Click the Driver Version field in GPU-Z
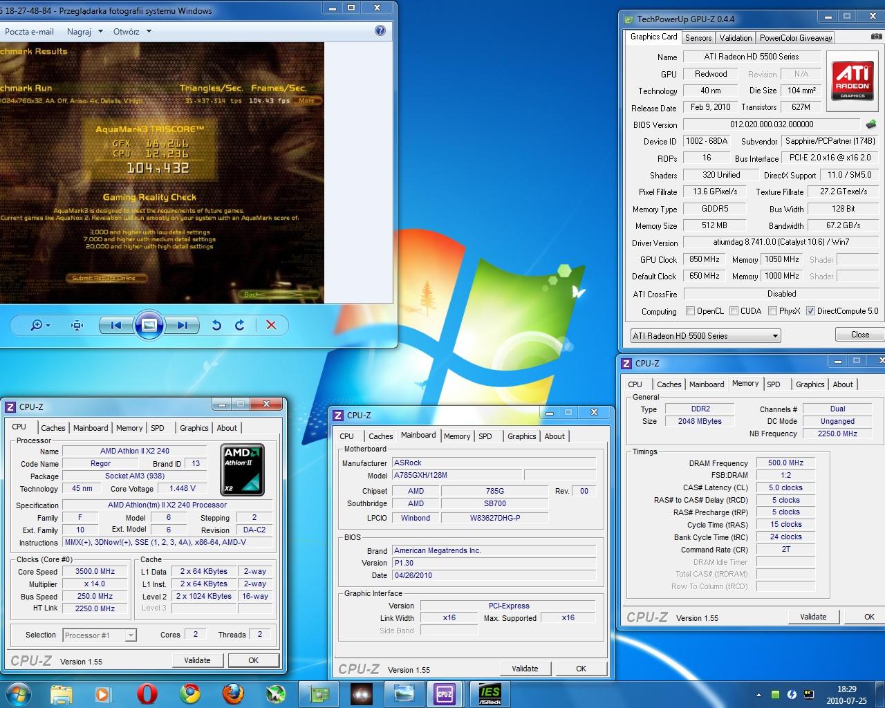This screenshot has height=708, width=885. click(781, 243)
